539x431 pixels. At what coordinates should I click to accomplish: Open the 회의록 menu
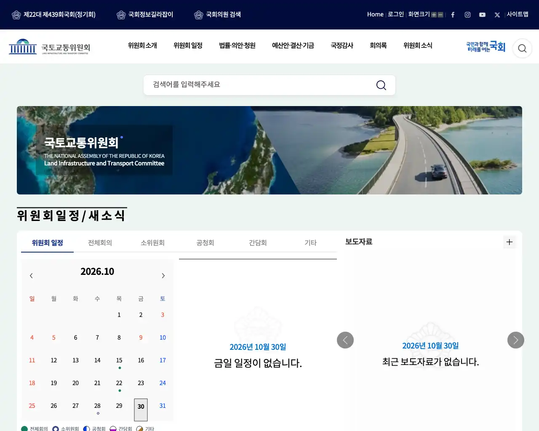[x=378, y=45]
